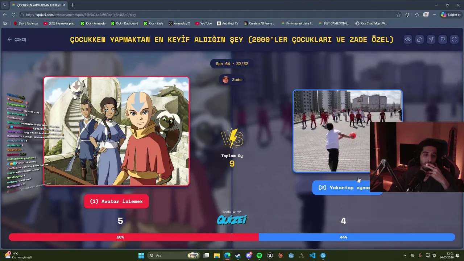The width and height of the screenshot is (464, 261).
Task: Open 'Kick Chat Takip | W...' bookmark
Action: point(371,23)
